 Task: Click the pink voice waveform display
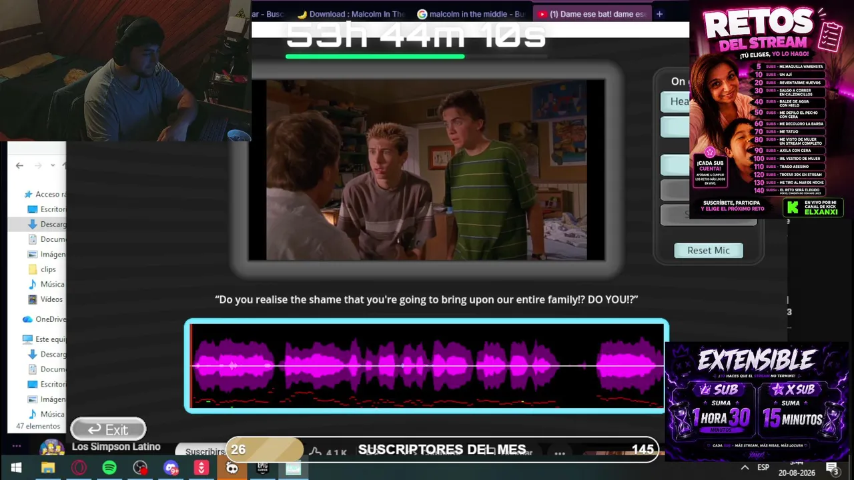point(426,365)
